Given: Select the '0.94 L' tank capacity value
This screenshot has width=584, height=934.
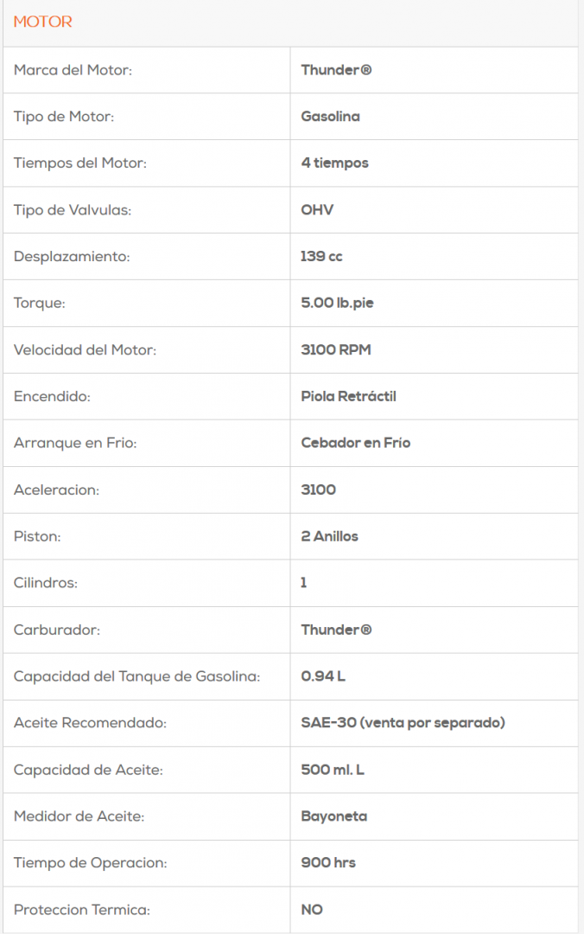Looking at the screenshot, I should (323, 677).
